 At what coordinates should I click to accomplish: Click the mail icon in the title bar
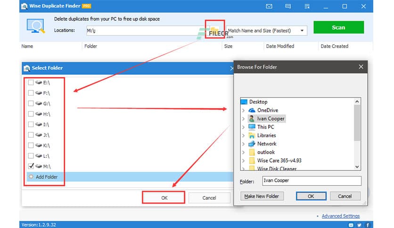(269, 6)
